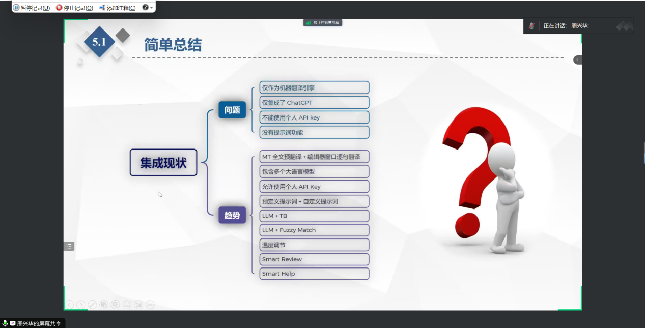Click the 周兴华的屏幕共享 label

click(x=39, y=323)
